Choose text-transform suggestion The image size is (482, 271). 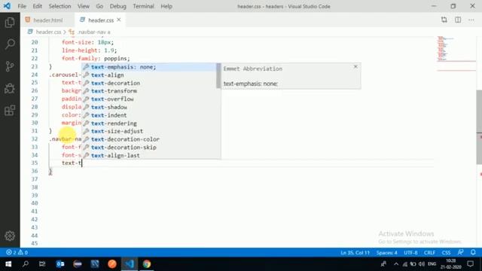point(149,91)
